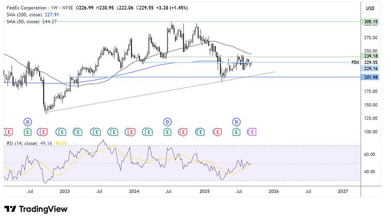Click the NYSE exchange label
Image resolution: width=391 pixels, height=221 pixels.
pyautogui.click(x=67, y=8)
